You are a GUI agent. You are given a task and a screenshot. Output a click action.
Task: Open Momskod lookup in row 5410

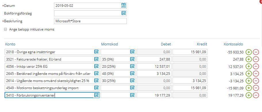coord(132,95)
